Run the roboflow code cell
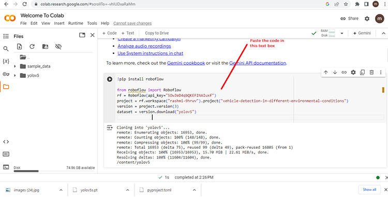The image size is (388, 197). (109, 79)
